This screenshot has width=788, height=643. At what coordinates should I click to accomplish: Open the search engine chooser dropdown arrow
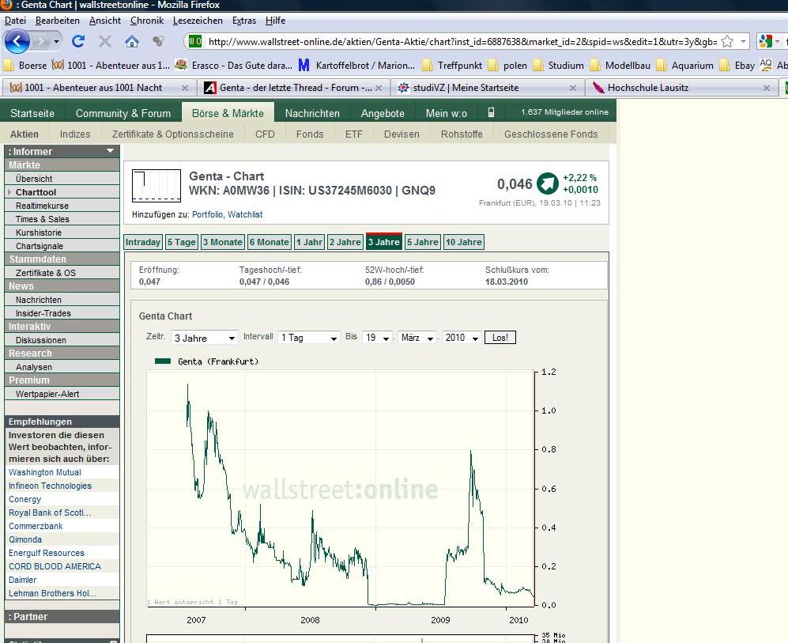(778, 42)
